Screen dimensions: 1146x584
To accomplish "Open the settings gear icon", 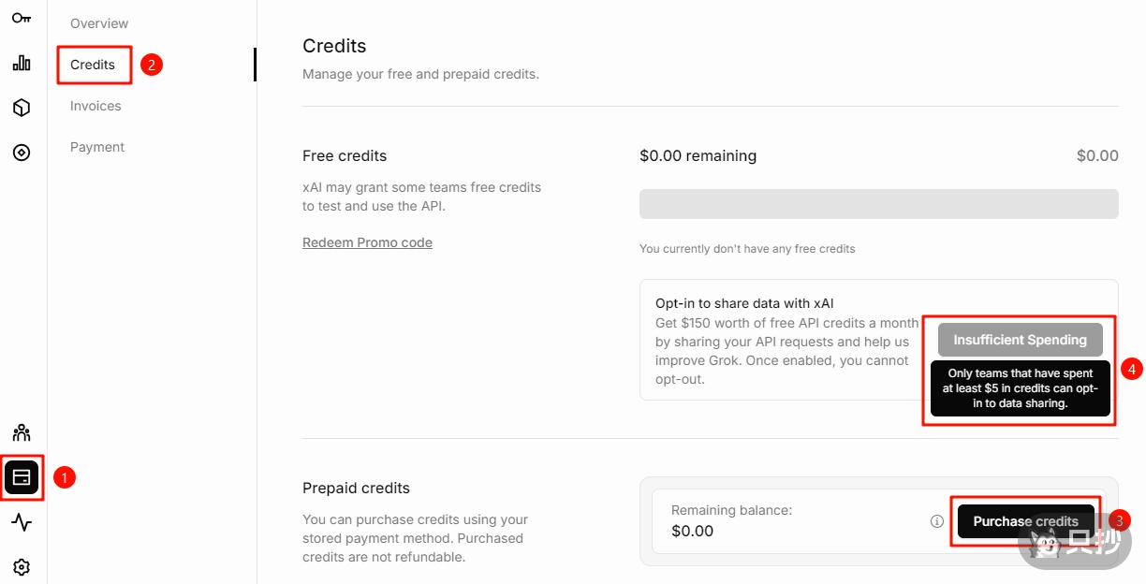I will click(x=22, y=567).
